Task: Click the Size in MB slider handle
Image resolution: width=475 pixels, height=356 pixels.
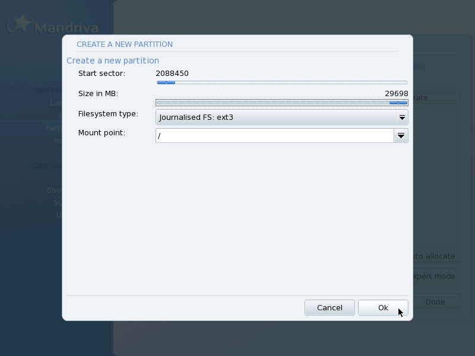Action: (x=398, y=103)
